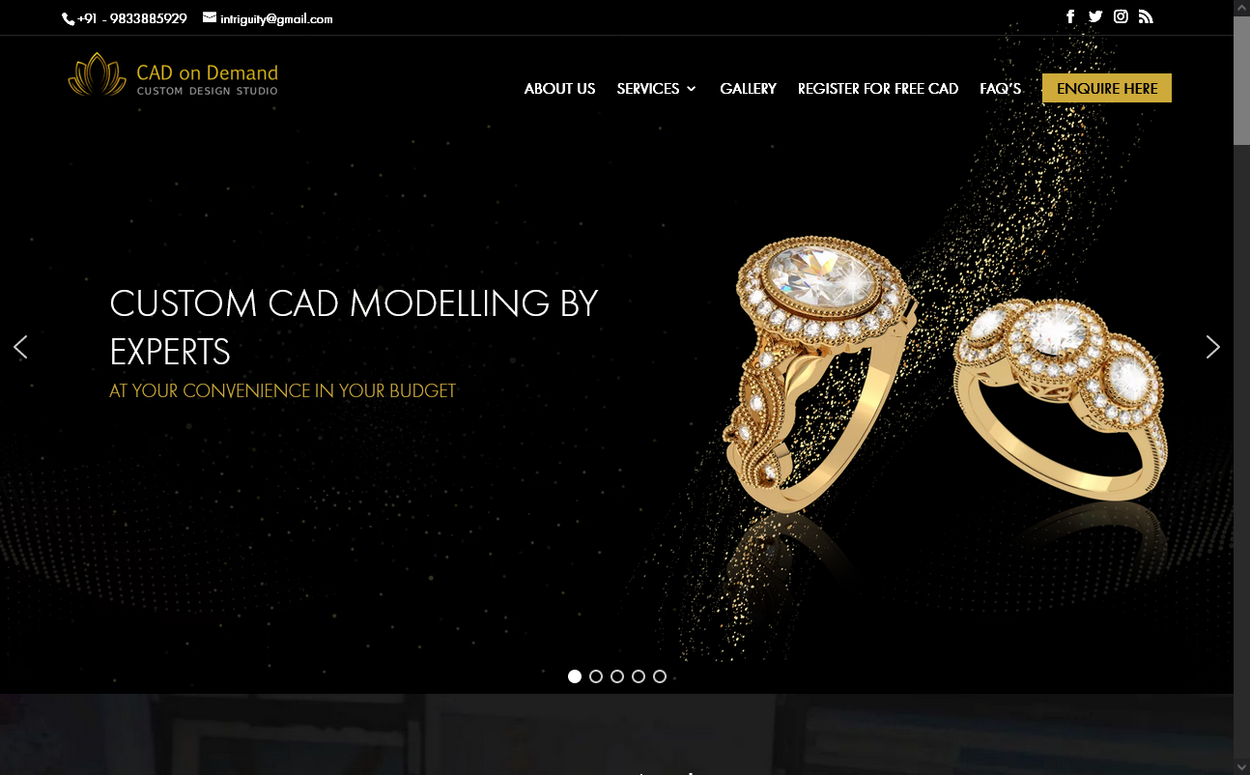This screenshot has height=775, width=1250.
Task: Select the first slider dot
Action: pos(575,676)
